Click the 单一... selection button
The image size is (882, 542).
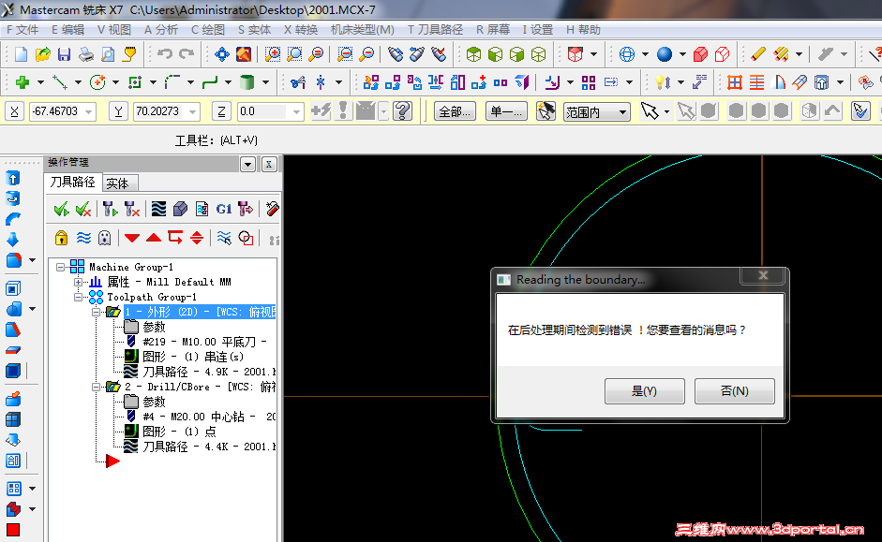(506, 111)
